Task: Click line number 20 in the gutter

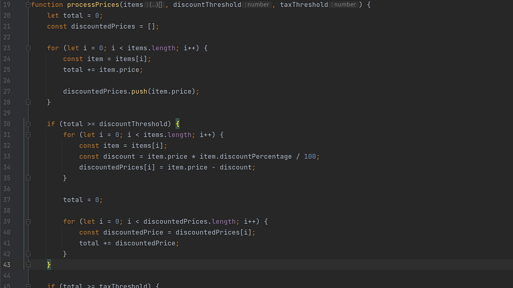Action: (x=7, y=15)
